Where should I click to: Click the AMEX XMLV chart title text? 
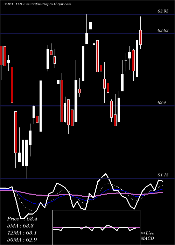point(37,4)
